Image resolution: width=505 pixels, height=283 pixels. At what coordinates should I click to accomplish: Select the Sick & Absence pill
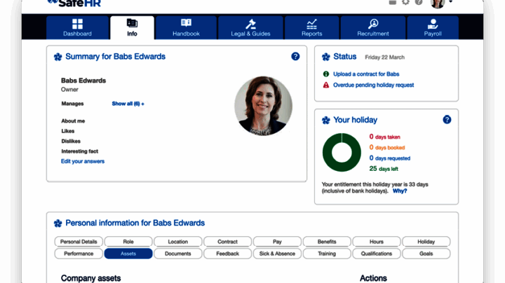277,254
